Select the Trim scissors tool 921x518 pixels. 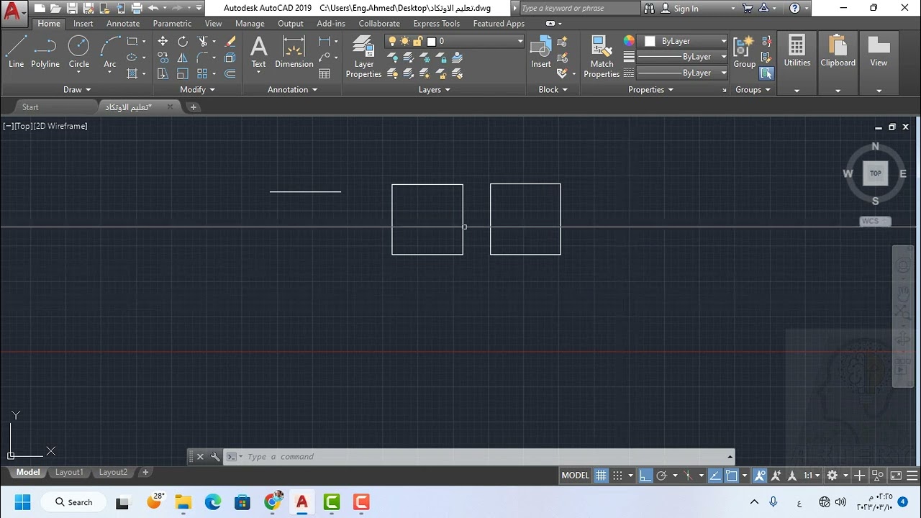click(x=203, y=42)
